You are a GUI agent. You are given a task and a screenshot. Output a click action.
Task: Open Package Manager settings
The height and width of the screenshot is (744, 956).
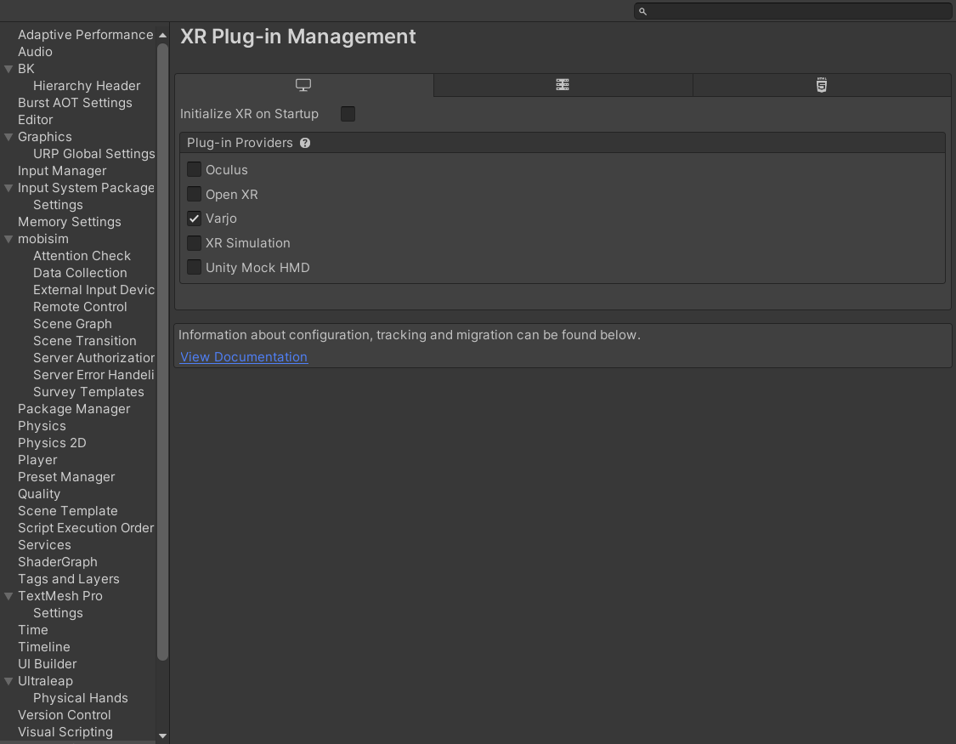(x=74, y=409)
